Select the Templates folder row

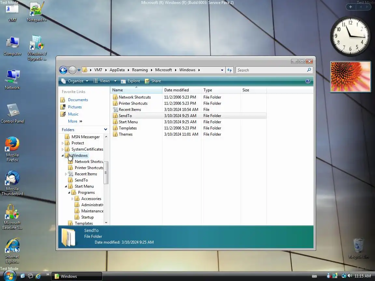(189, 128)
